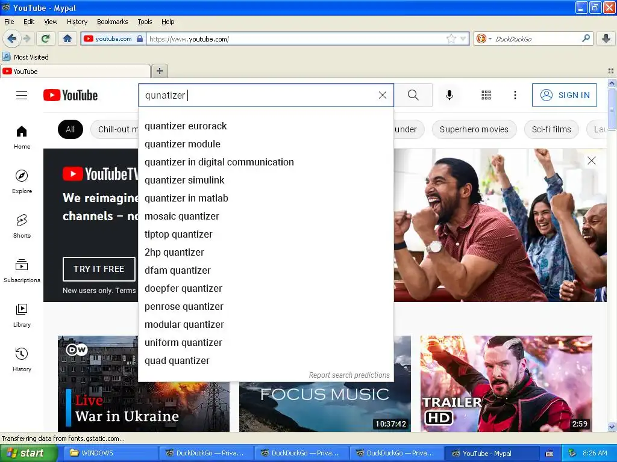The width and height of the screenshot is (617, 462).
Task: Click the TRY IT FREE button
Action: (99, 269)
